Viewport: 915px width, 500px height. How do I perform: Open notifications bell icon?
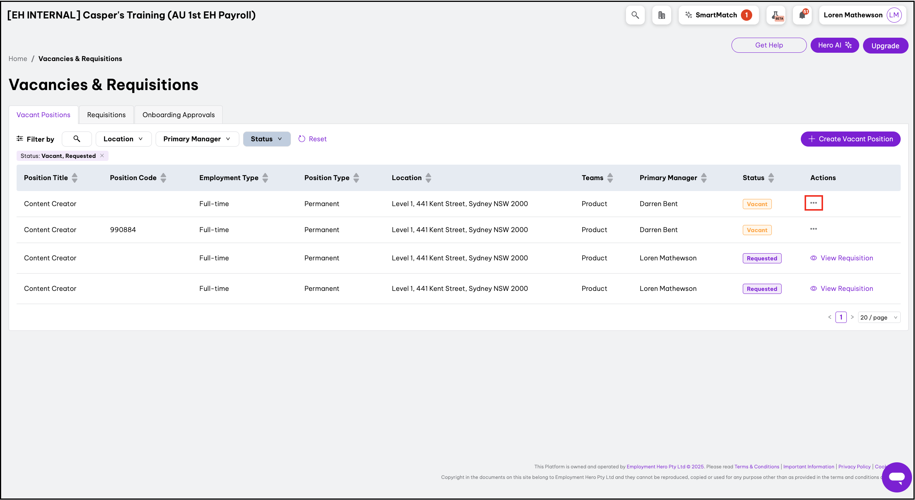pos(802,15)
